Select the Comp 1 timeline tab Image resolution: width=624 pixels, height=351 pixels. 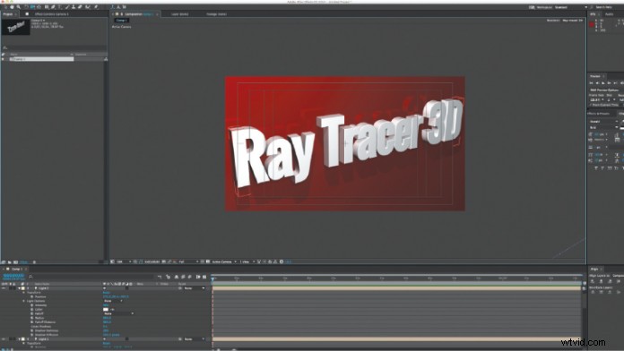(x=16, y=270)
